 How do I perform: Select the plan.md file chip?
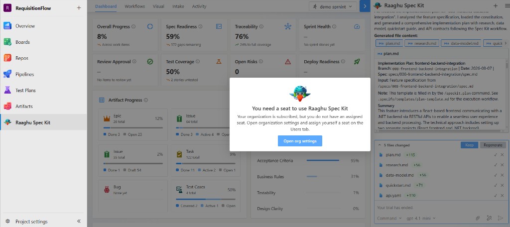click(x=388, y=43)
